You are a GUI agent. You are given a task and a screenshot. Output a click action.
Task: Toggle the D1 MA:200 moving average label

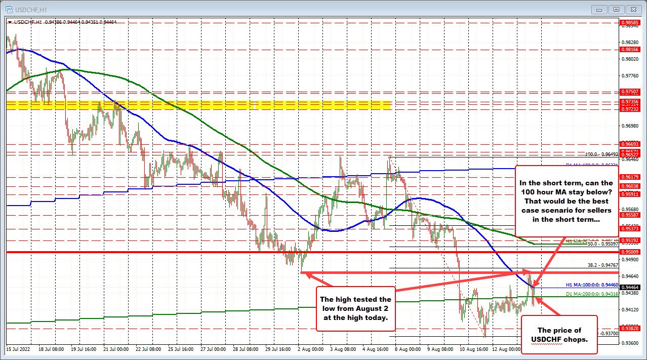593,294
